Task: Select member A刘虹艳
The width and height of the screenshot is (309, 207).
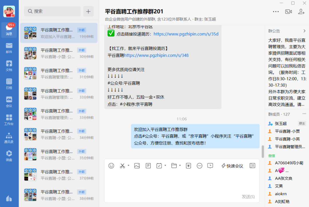Action: 287,201
